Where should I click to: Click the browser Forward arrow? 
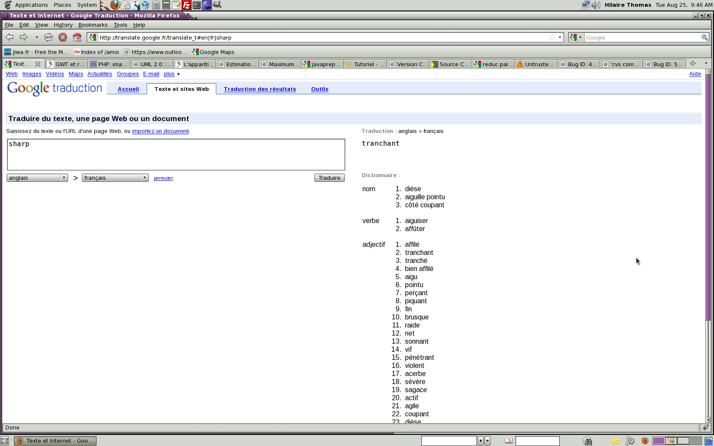tap(23, 37)
